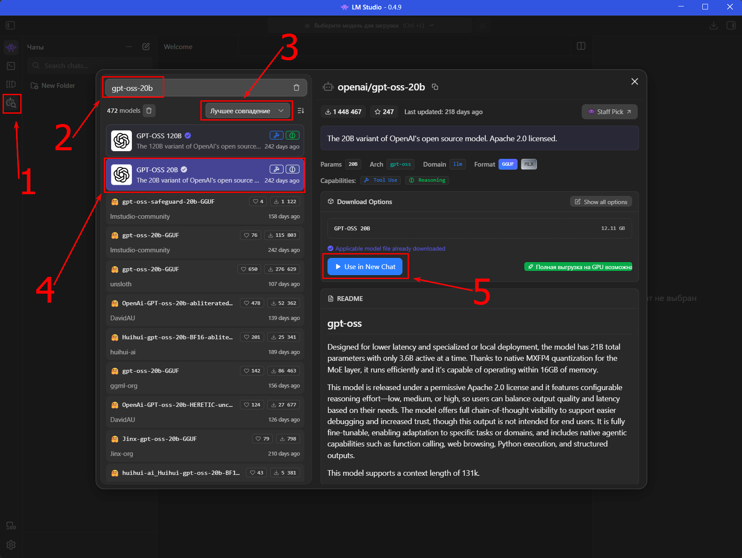Click the split view icon near Welcome
The height and width of the screenshot is (558, 742).
click(581, 46)
